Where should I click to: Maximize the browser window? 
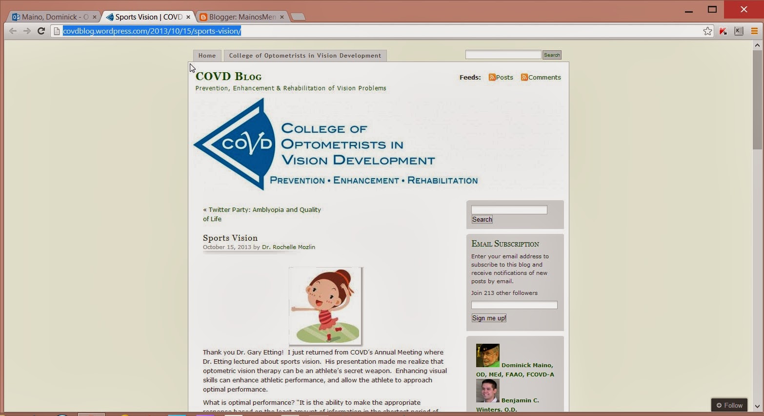[x=712, y=10]
